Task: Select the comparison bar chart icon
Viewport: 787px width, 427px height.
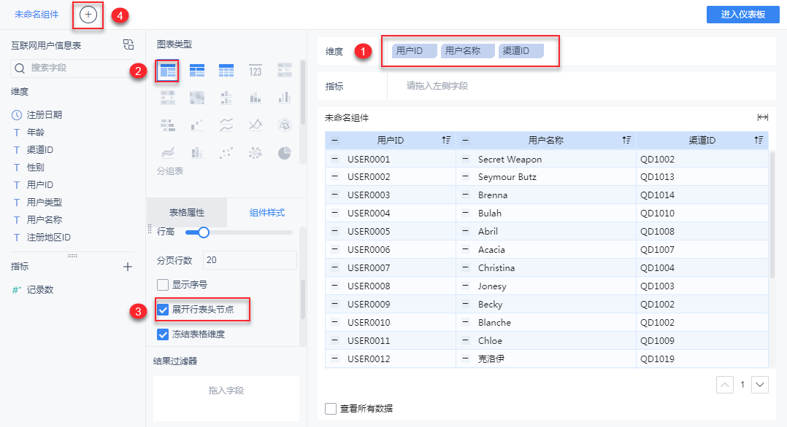Action: point(168,125)
